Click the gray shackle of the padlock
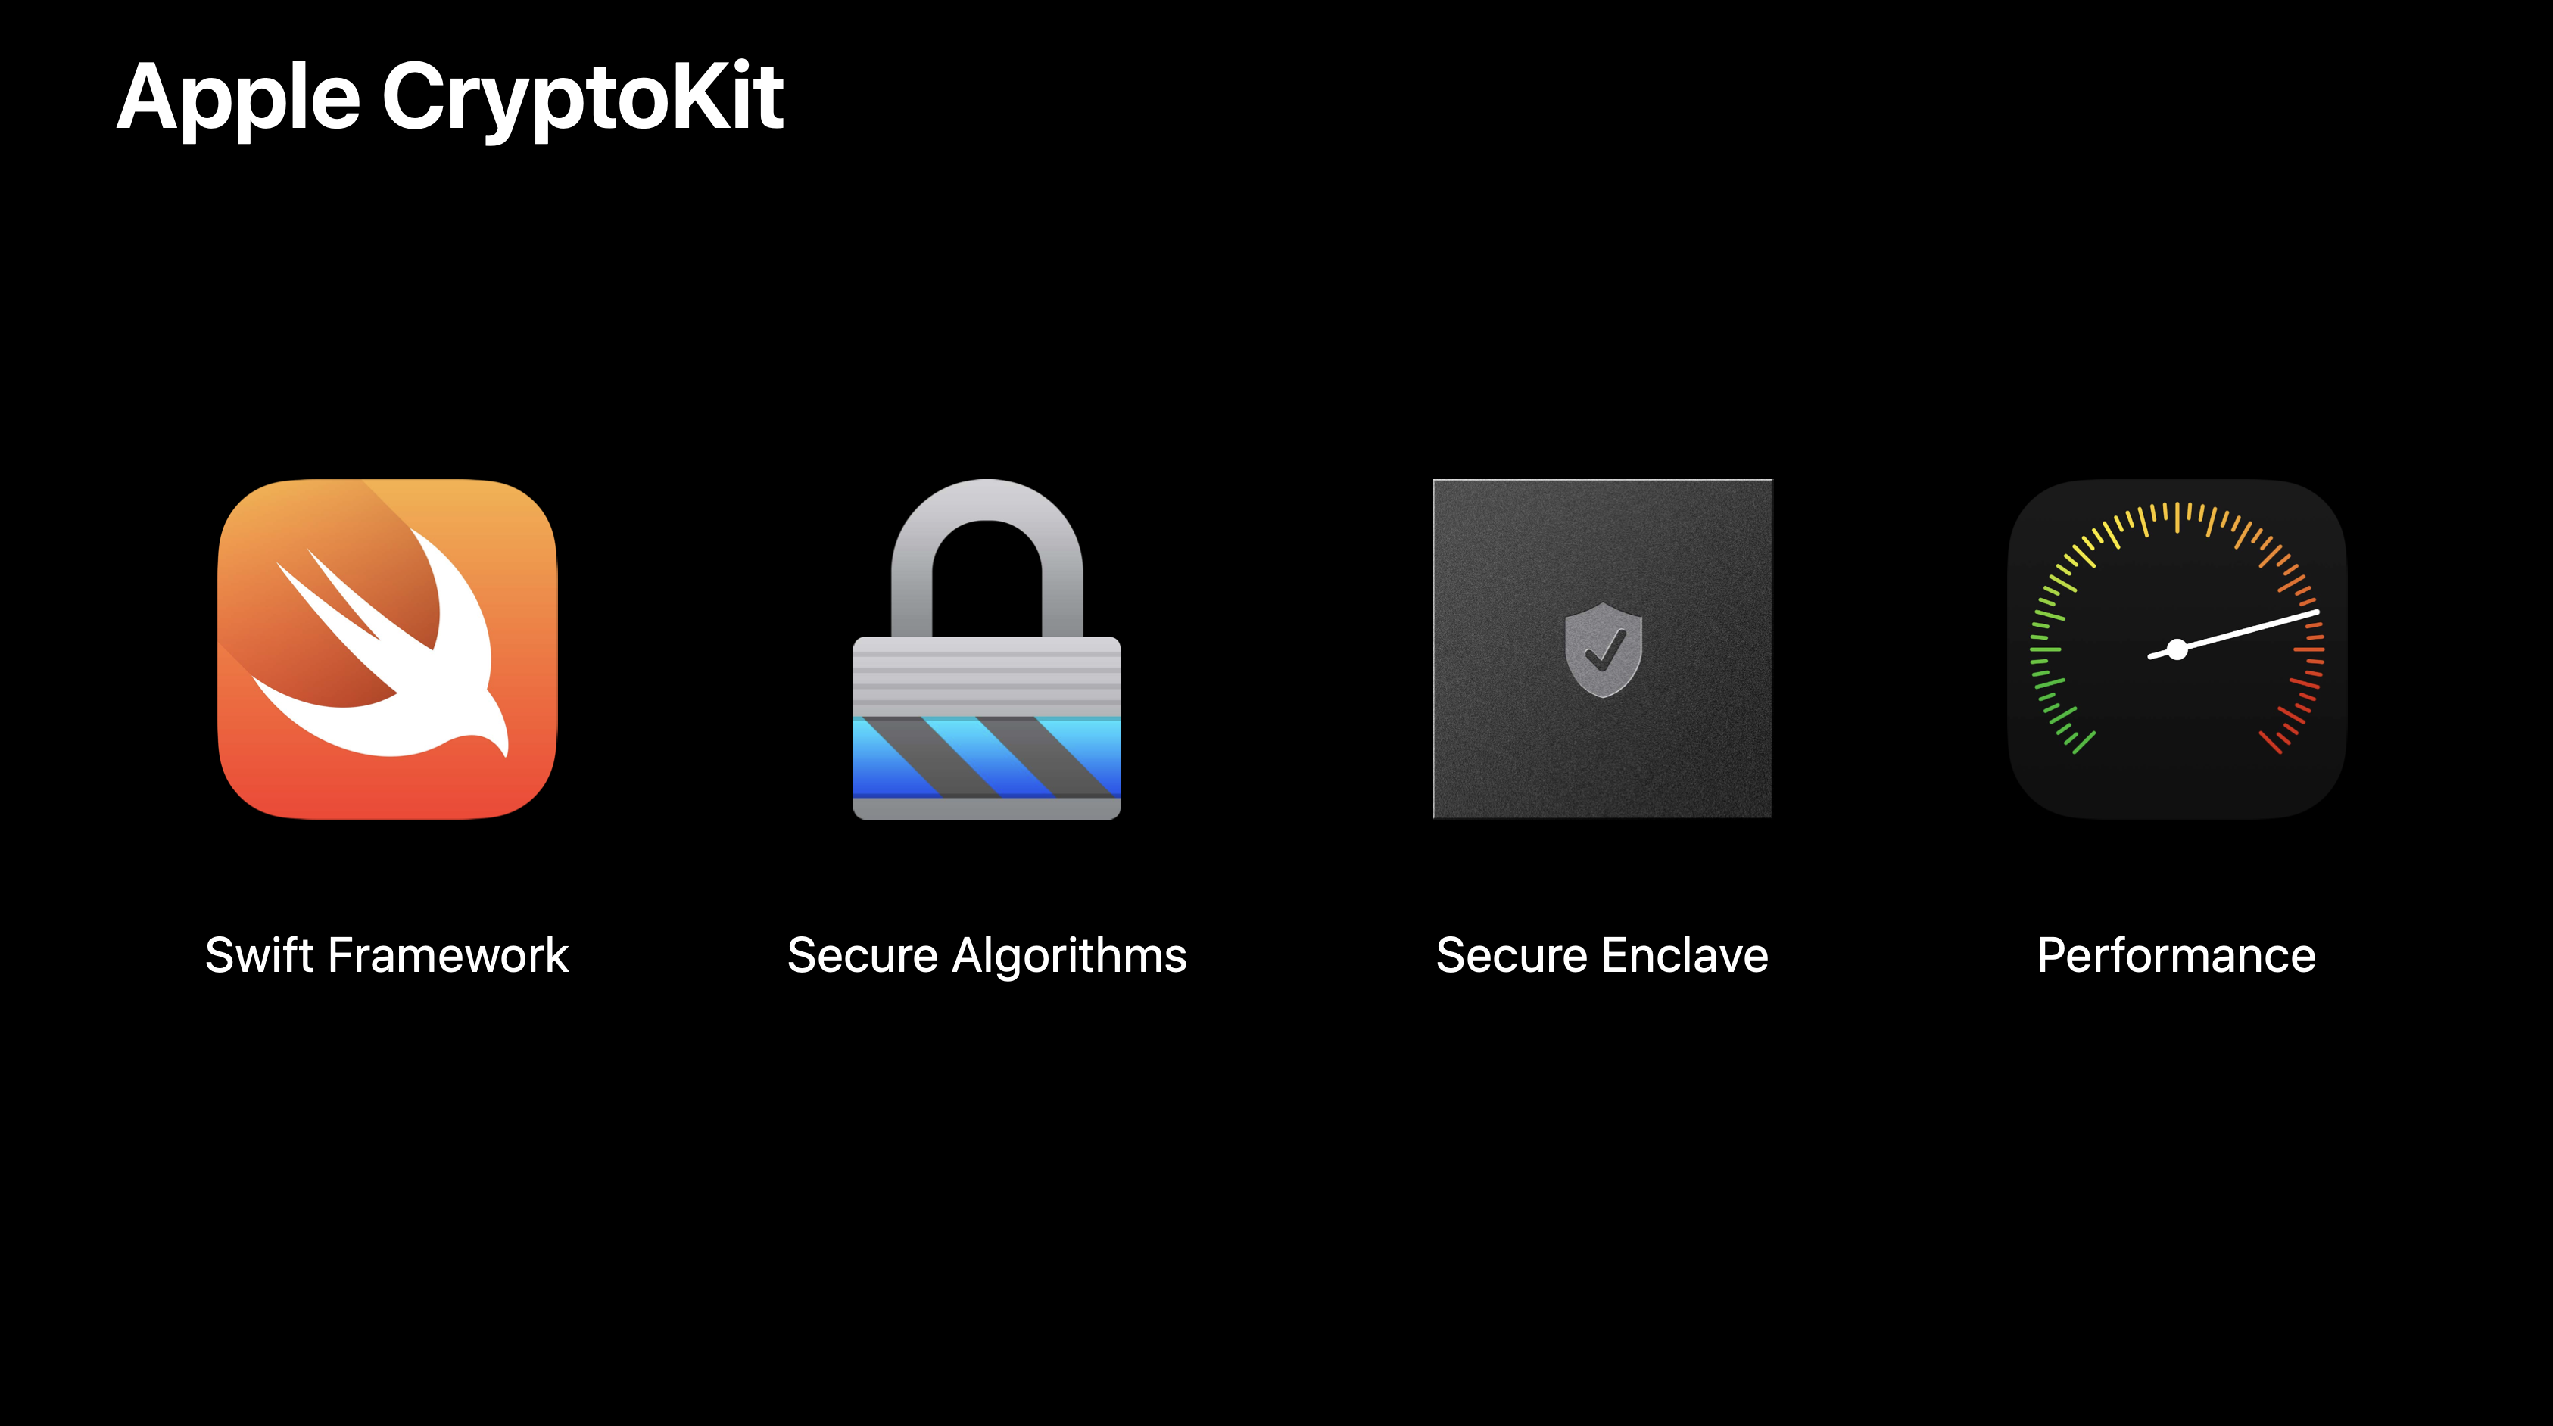 [987, 558]
